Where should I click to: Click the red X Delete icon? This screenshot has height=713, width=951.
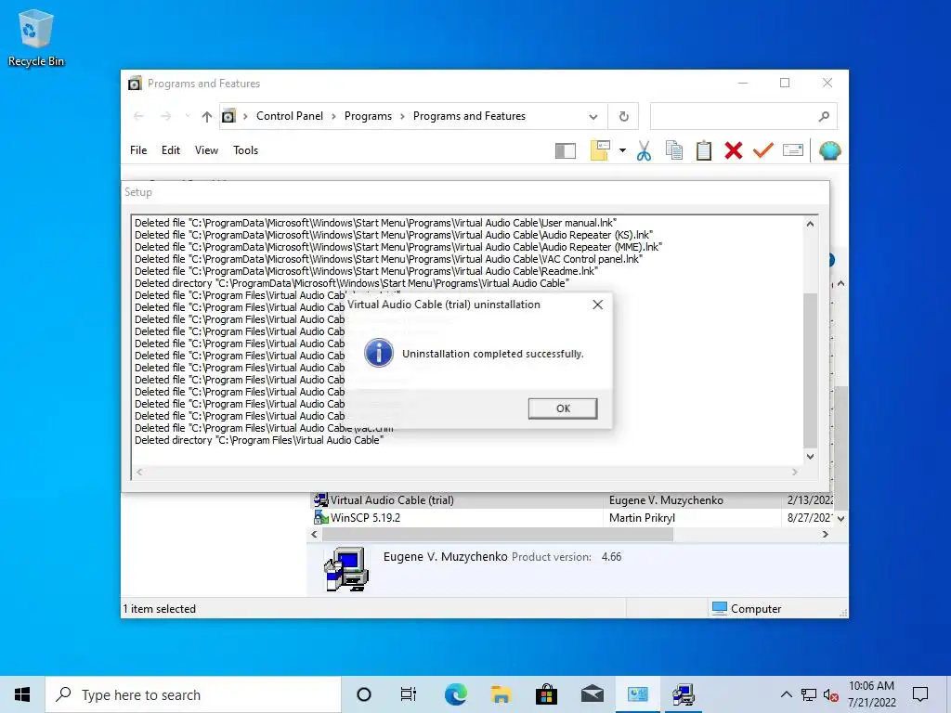coord(734,150)
